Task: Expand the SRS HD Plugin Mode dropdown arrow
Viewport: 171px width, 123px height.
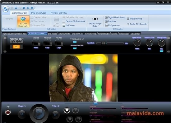Action: [x=98, y=26]
